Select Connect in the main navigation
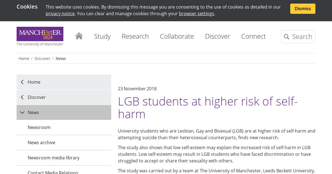Screen dimensions: 332x174 (253, 36)
